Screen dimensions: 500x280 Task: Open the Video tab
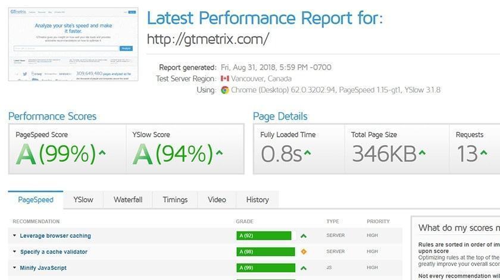pos(217,200)
